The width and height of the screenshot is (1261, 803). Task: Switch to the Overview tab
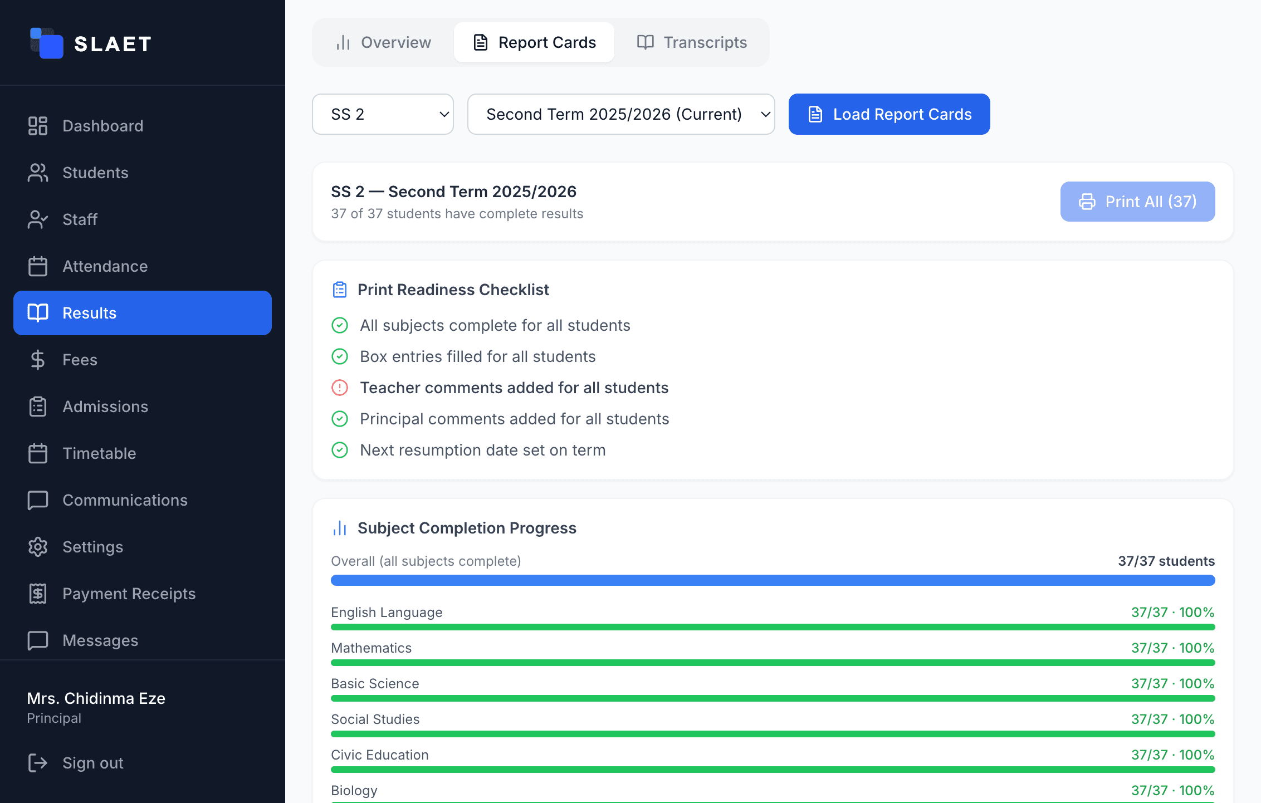pyautogui.click(x=382, y=42)
